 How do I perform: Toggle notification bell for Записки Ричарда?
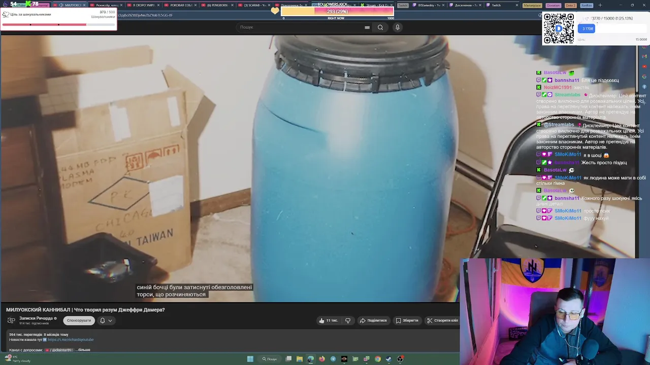tap(102, 320)
